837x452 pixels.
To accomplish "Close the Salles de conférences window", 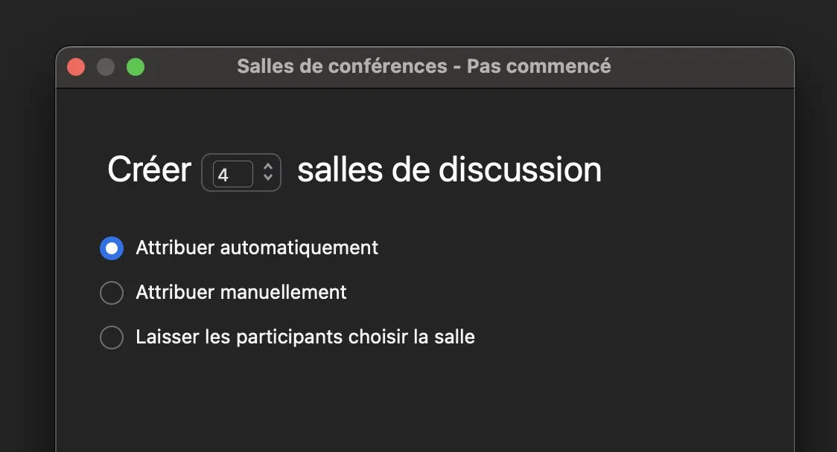I will pyautogui.click(x=76, y=67).
